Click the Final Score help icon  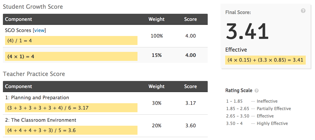tap(303, 11)
